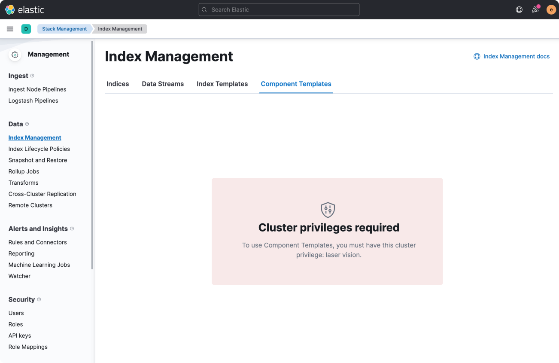Viewport: 559px width, 363px height.
Task: Click the help badge next to Data heading
Action: tap(27, 124)
